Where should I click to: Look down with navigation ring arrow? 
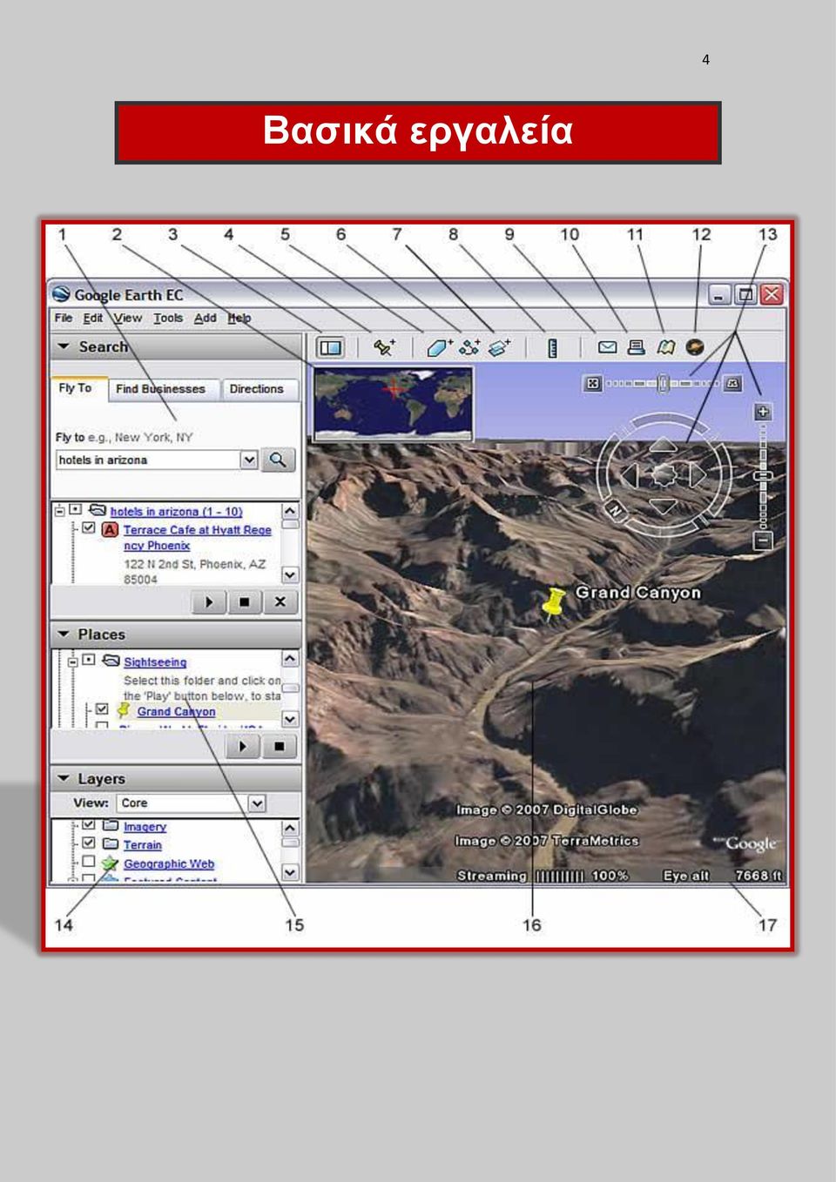664,506
